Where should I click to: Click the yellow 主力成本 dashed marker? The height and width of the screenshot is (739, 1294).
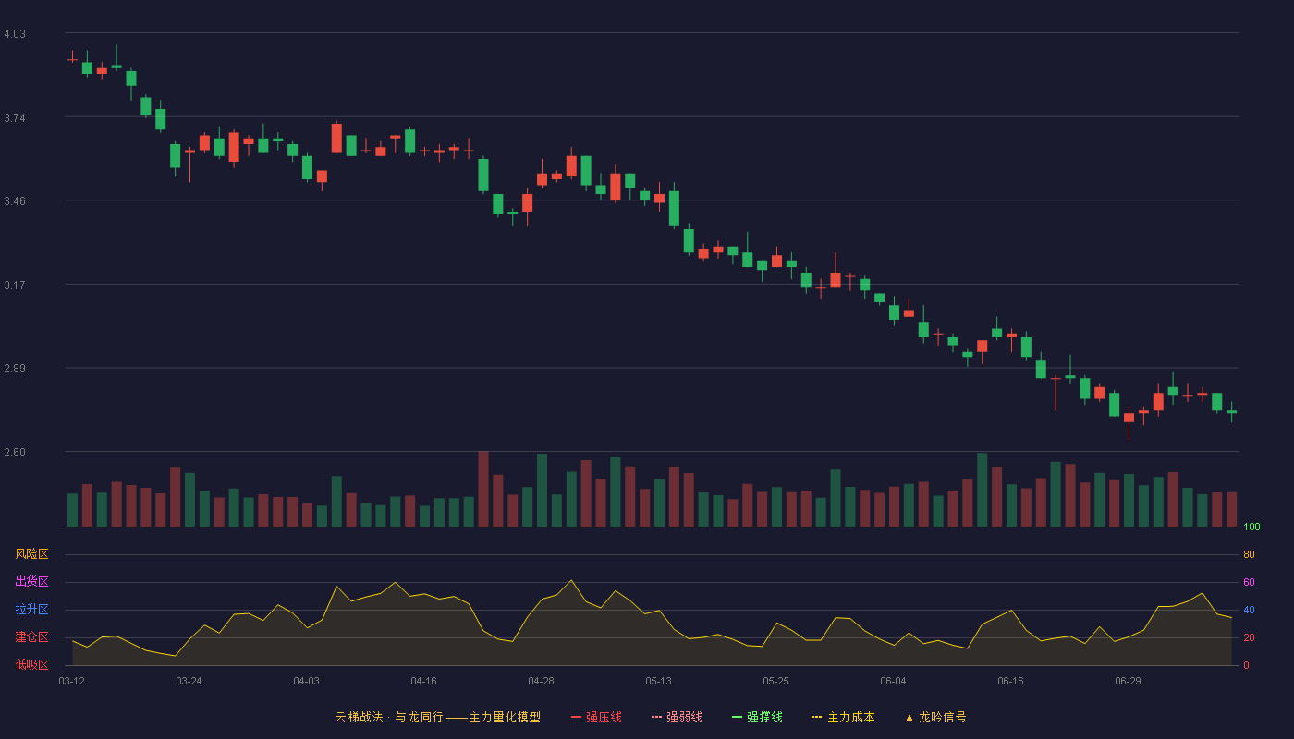[x=817, y=718]
